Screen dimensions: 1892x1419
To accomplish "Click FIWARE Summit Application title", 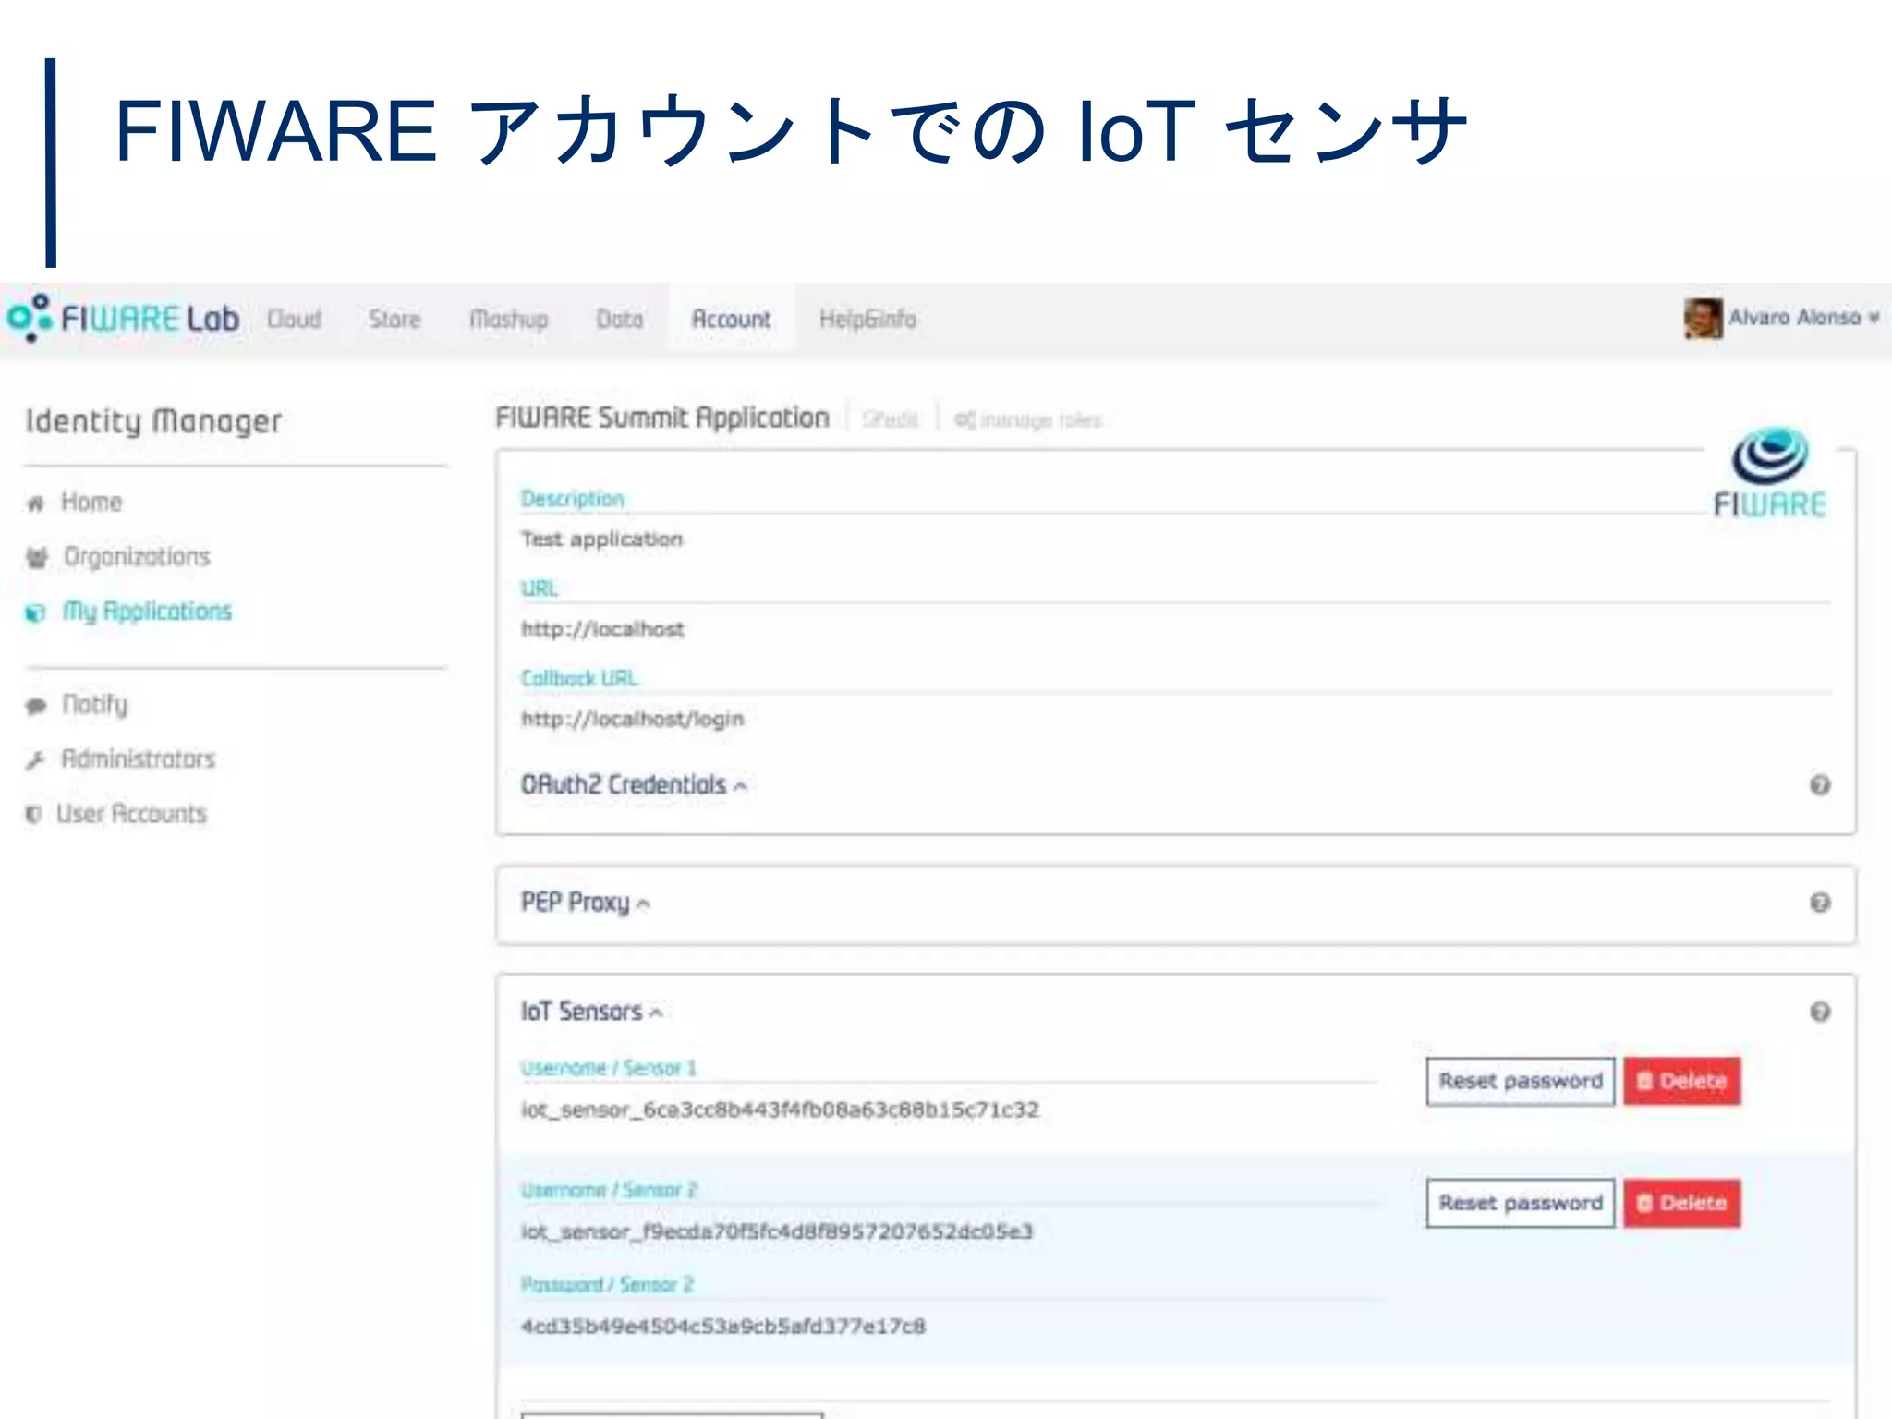I will click(662, 418).
